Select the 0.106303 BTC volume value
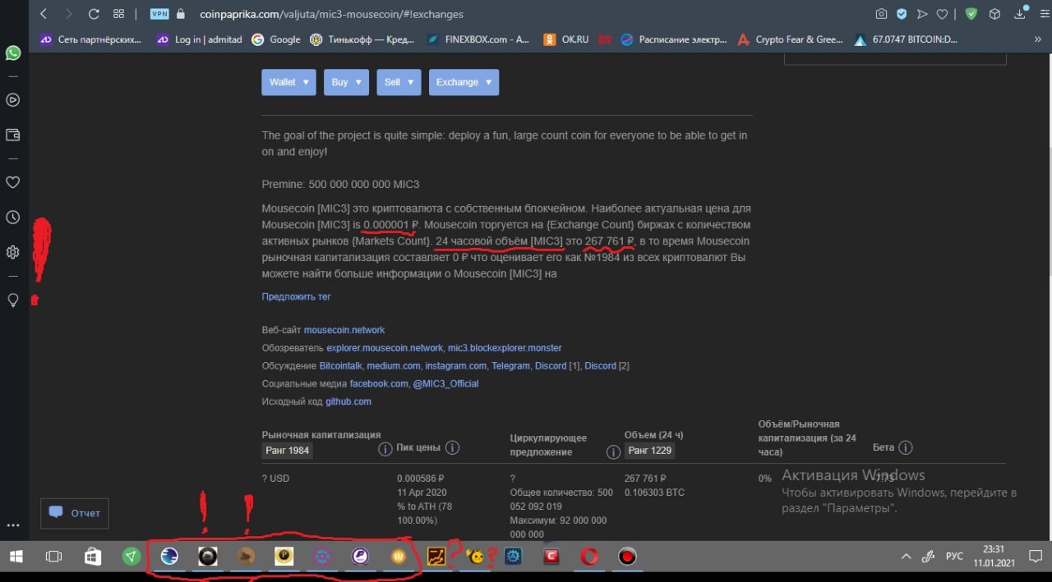 pos(654,493)
